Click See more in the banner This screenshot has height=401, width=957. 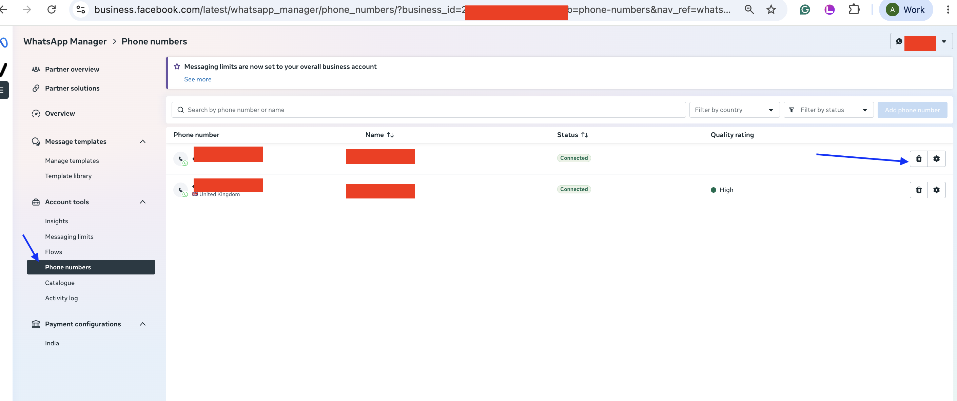point(198,79)
